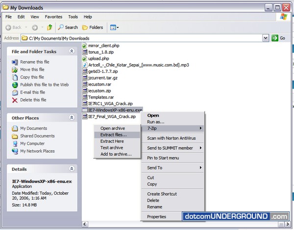Open the Tools menu
The image size is (294, 230).
pyautogui.click(x=73, y=17)
